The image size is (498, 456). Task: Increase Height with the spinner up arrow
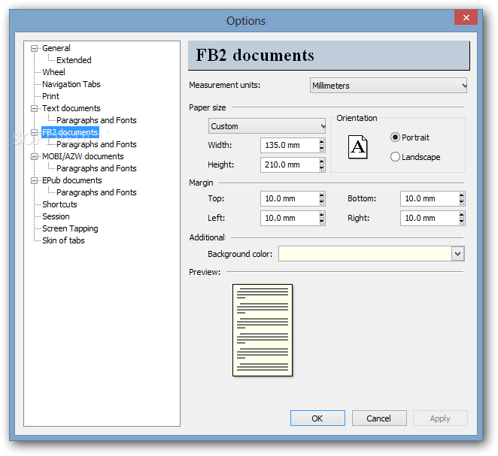pyautogui.click(x=322, y=162)
